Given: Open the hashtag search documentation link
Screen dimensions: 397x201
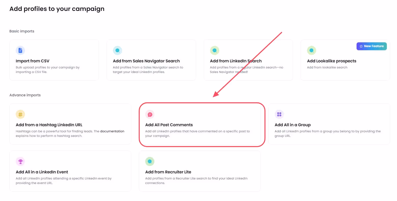Looking at the screenshot, I should [x=112, y=131].
